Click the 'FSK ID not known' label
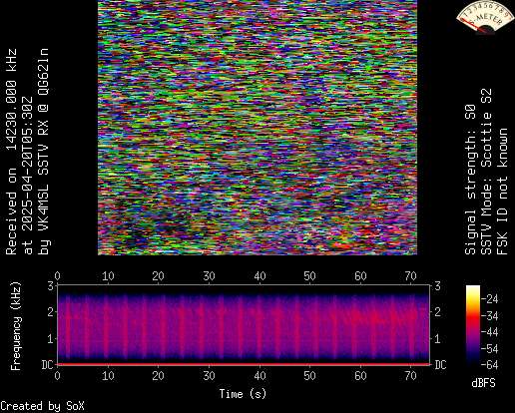The height and width of the screenshot is (413, 515). 502,192
